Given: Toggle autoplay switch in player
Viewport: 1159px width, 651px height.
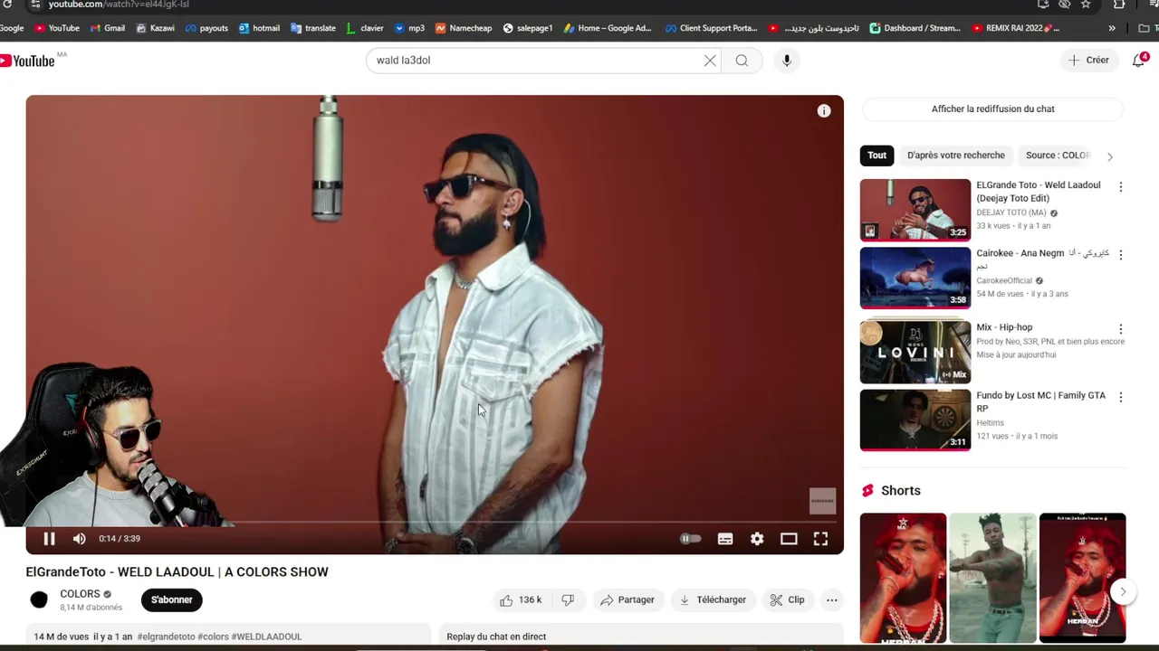Looking at the screenshot, I should 691,539.
